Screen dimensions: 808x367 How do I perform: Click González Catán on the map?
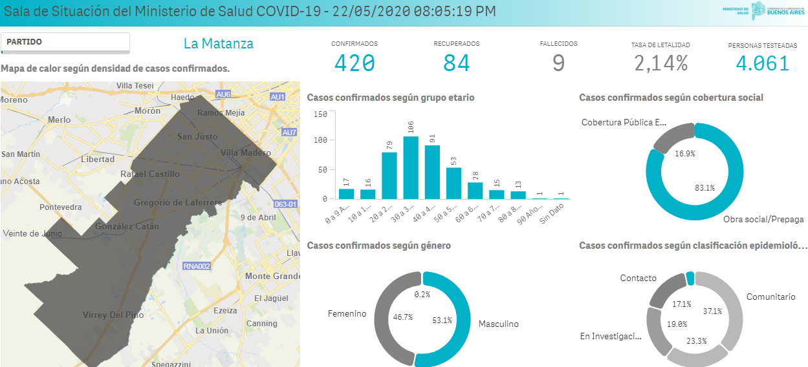point(127,227)
